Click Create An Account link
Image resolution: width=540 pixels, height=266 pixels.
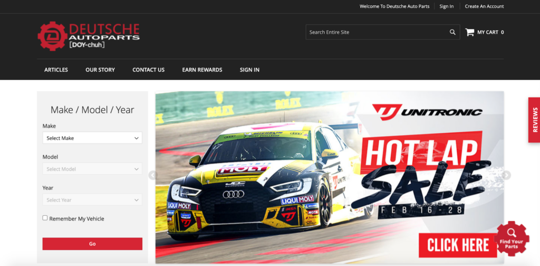click(484, 6)
